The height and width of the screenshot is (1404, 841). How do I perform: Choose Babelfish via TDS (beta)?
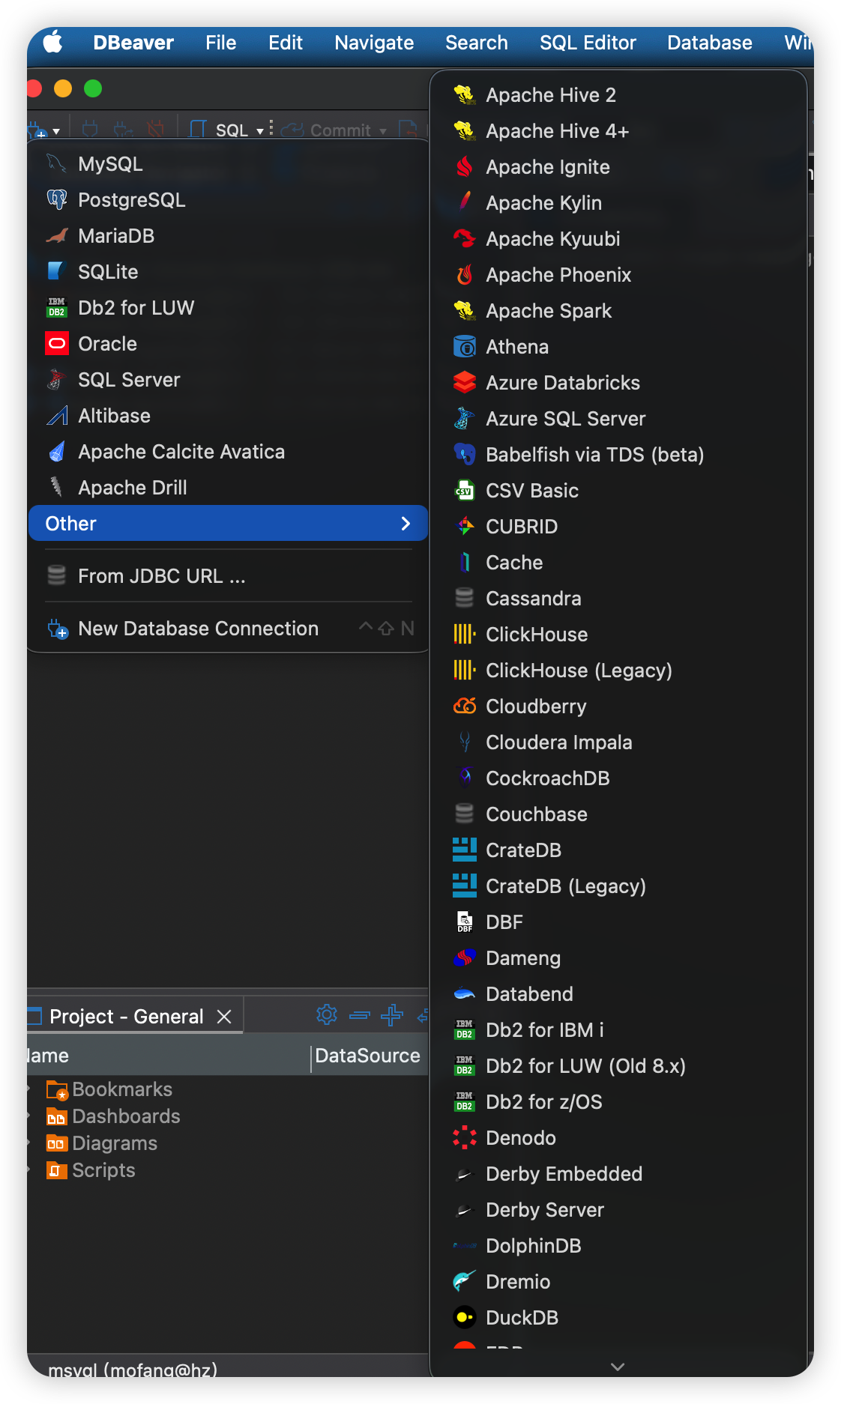pos(618,455)
